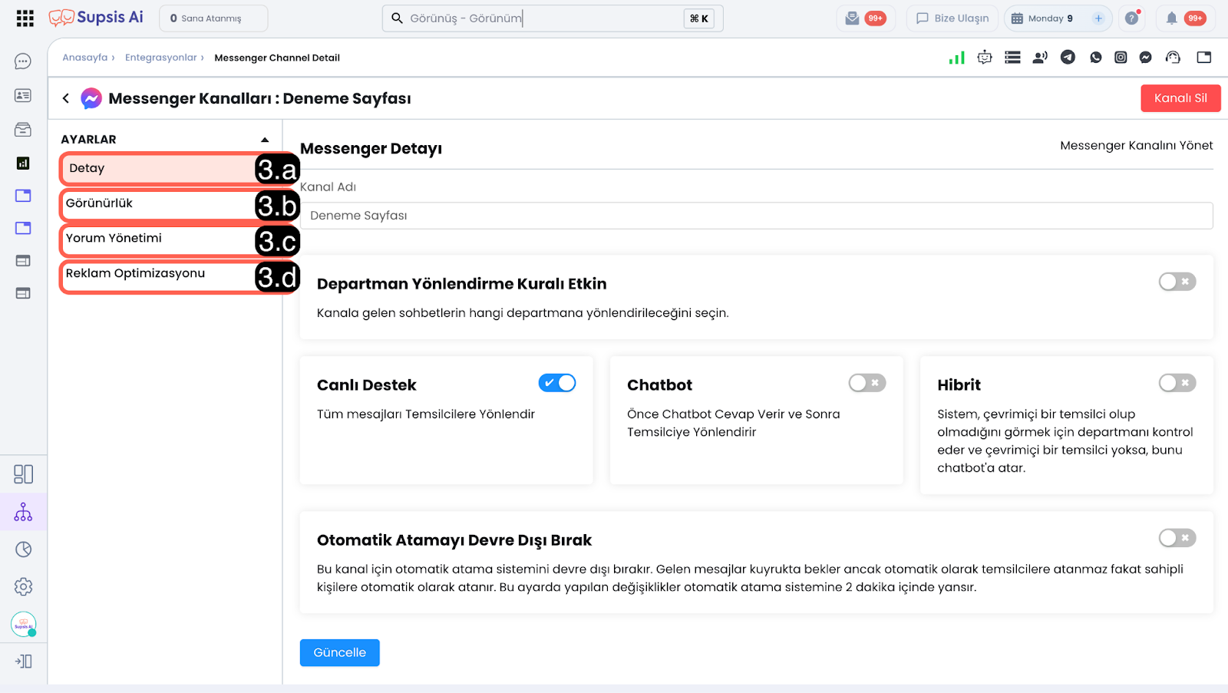Turn on the Hibrit toggle
The height and width of the screenshot is (693, 1228).
[1177, 383]
